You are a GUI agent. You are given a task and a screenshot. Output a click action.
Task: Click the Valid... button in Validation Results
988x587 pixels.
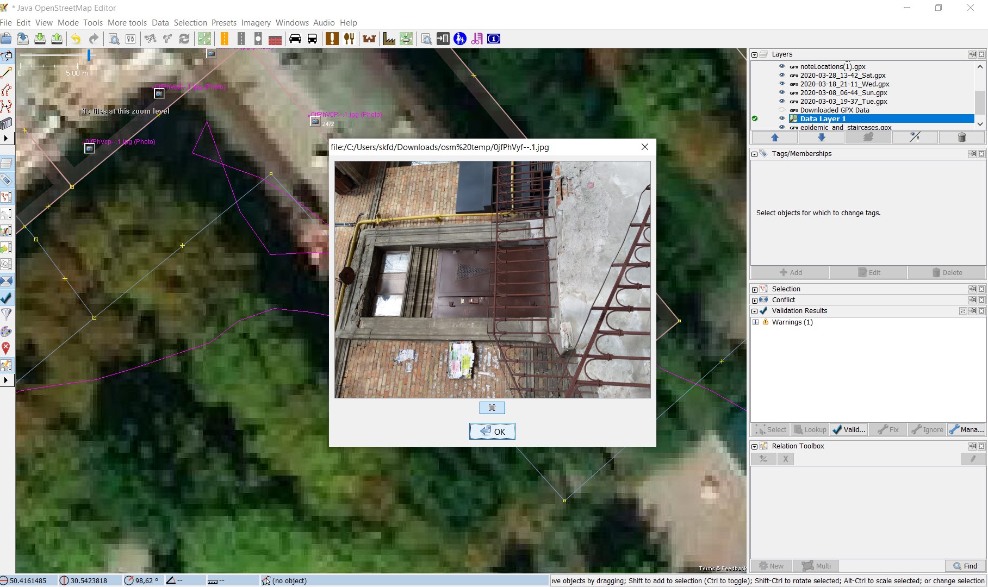[x=849, y=429]
